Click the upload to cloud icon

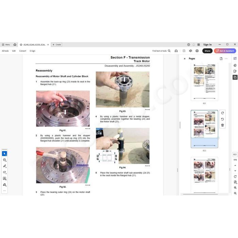coord(190,51)
